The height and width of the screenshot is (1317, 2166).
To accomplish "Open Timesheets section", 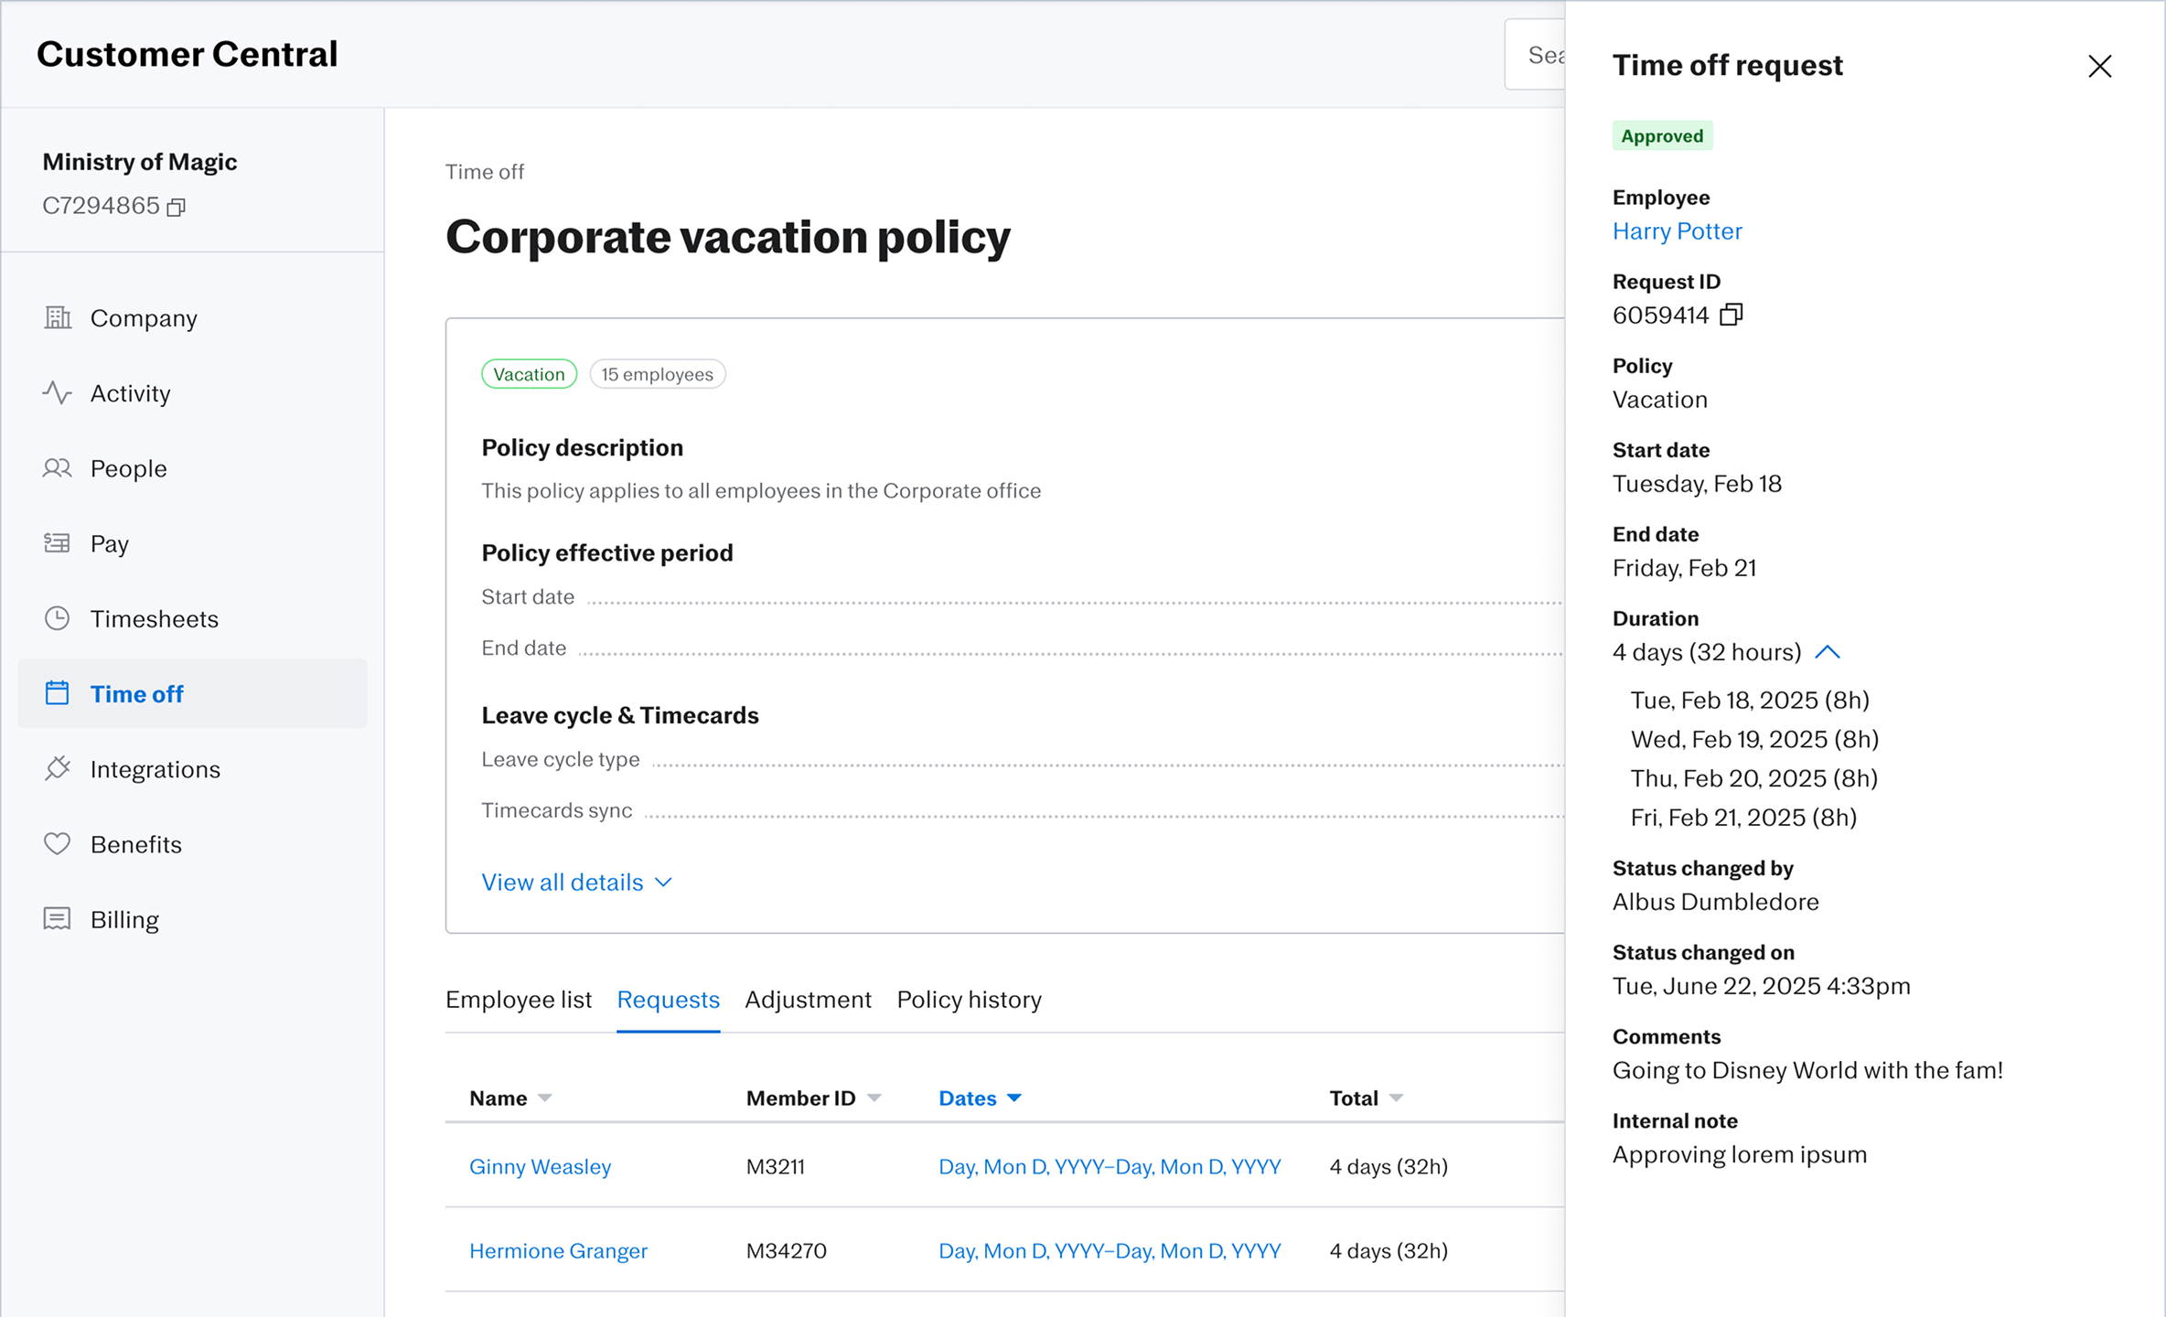I will click(x=192, y=618).
